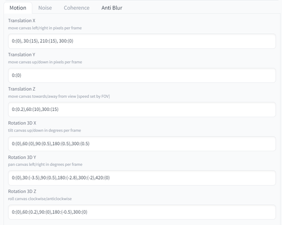This screenshot has width=282, height=225.
Task: Click the Rotation 3D Z label
Action: pyautogui.click(x=22, y=191)
